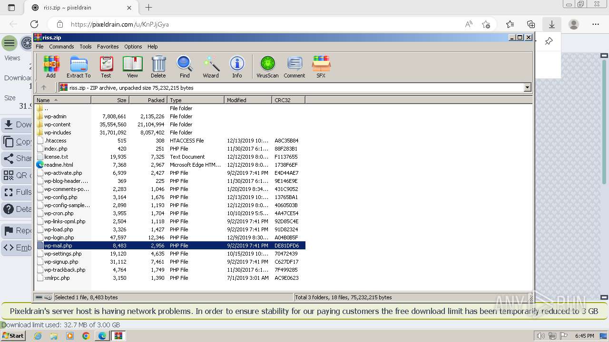
Task: Select the parent '..' folder entry
Action: (x=46, y=108)
